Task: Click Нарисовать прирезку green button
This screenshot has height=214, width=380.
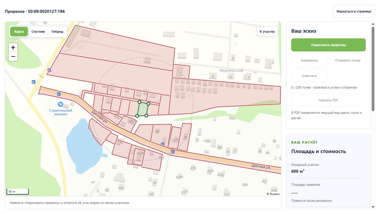Action: pyautogui.click(x=328, y=45)
